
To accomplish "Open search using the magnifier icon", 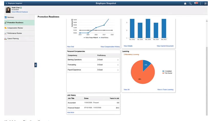I will 190,3.
